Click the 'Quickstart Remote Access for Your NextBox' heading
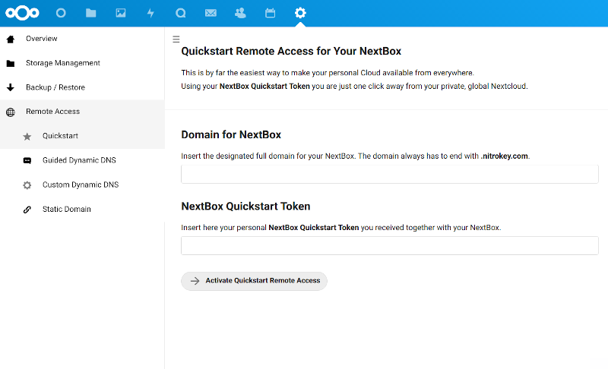 (291, 51)
